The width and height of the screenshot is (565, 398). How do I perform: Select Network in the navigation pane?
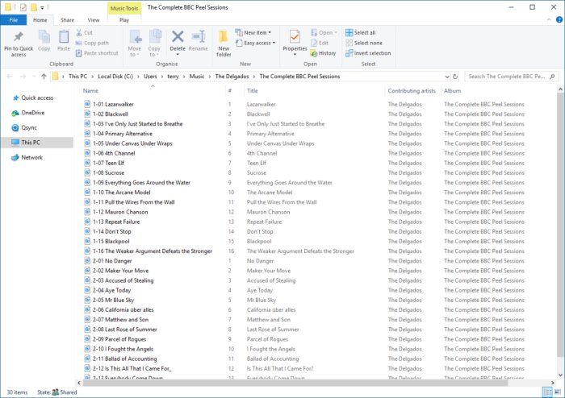pos(31,157)
